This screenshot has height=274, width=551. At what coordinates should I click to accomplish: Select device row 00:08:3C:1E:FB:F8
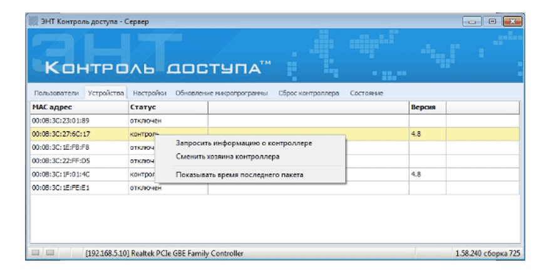[x=61, y=147]
